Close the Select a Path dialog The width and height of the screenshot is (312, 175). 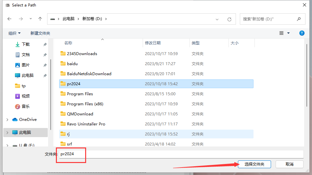pos(305,5)
